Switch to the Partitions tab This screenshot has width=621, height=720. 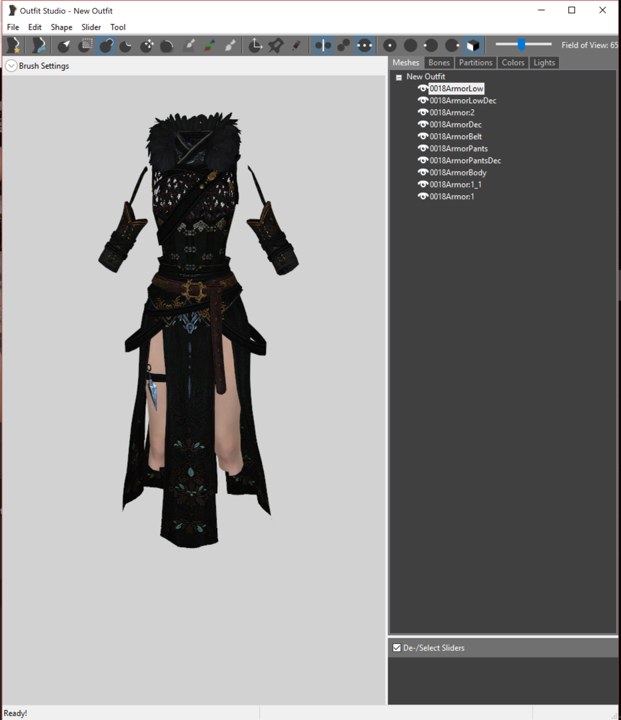(476, 63)
